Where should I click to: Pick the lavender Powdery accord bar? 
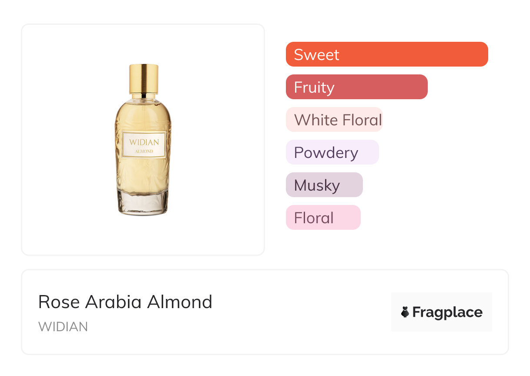point(332,152)
